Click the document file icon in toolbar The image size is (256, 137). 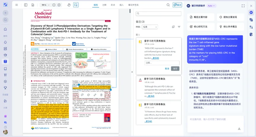pos(33,5)
